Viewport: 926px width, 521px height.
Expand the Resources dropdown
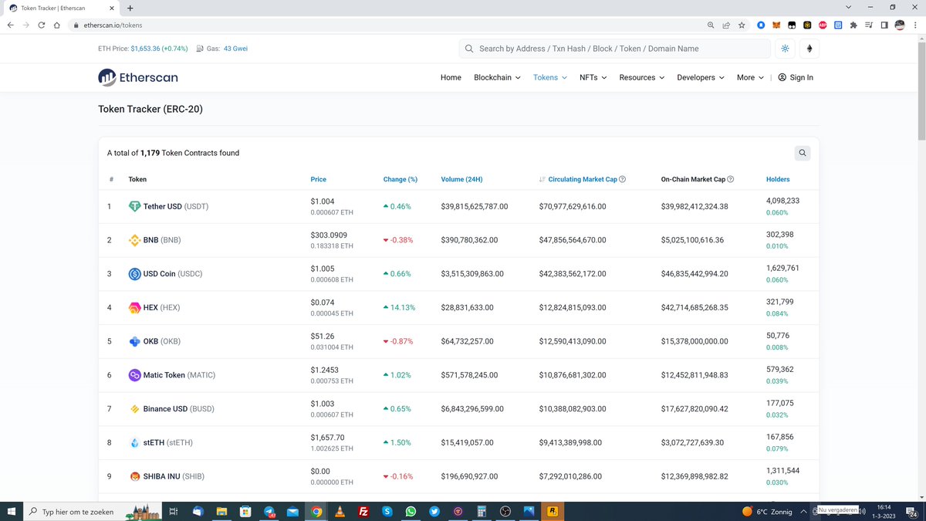pyautogui.click(x=641, y=77)
